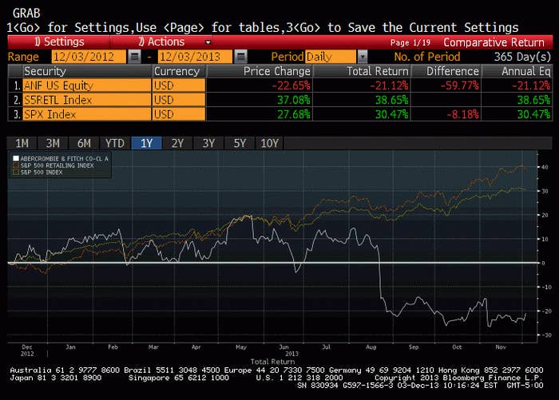
Task: Open the end date calendar picker icon
Action: click(241, 57)
